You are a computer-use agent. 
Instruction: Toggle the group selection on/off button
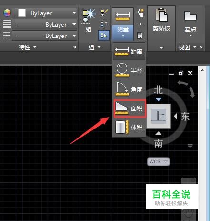pos(104,36)
